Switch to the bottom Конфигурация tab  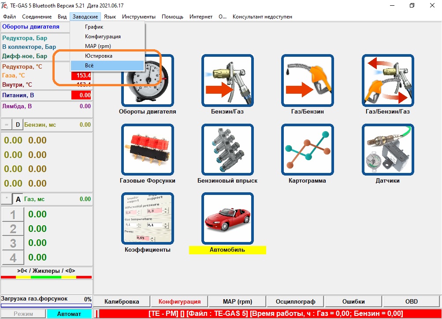coord(179,301)
